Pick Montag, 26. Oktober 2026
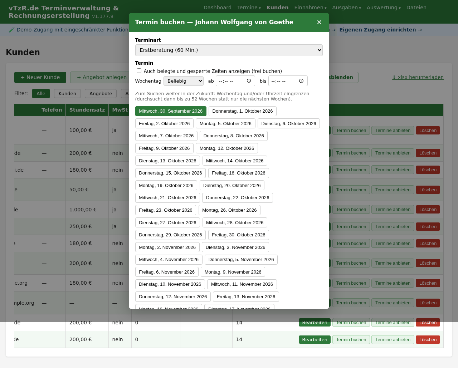Image resolution: width=458 pixels, height=368 pixels. (x=229, y=210)
